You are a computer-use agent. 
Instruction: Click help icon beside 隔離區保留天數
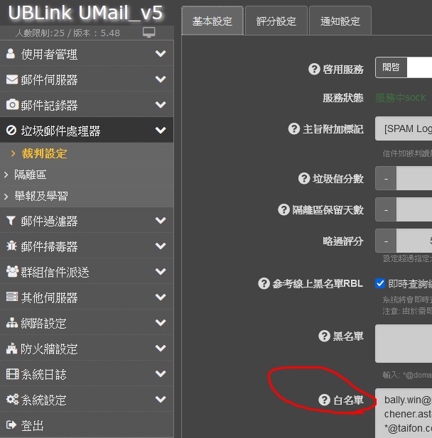[x=283, y=209]
